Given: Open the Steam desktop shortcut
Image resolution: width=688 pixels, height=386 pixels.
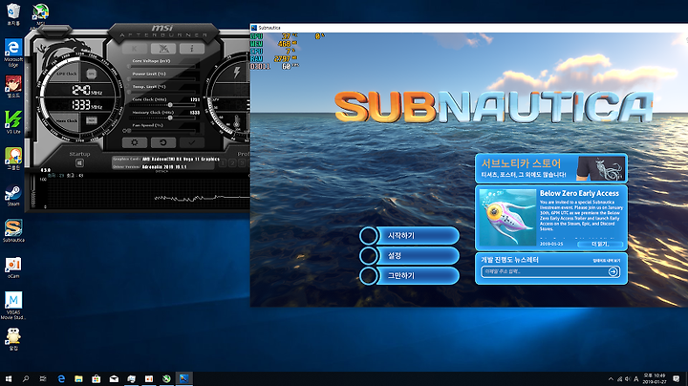Looking at the screenshot, I should coord(13,195).
